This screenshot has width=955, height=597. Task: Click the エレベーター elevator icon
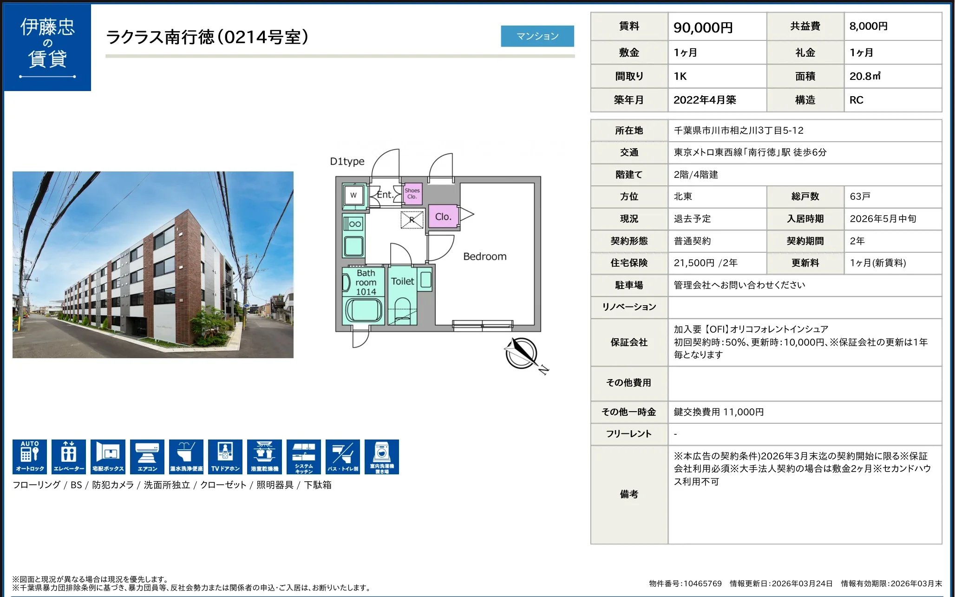coord(69,456)
